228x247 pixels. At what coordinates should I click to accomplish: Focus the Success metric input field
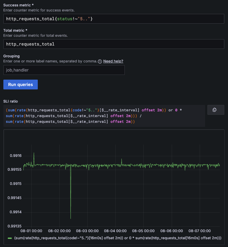click(x=114, y=19)
